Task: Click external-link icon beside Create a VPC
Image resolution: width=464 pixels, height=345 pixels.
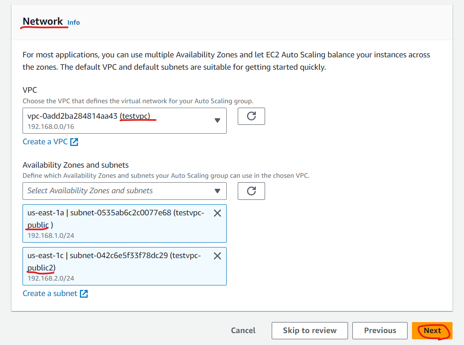Action: point(74,142)
